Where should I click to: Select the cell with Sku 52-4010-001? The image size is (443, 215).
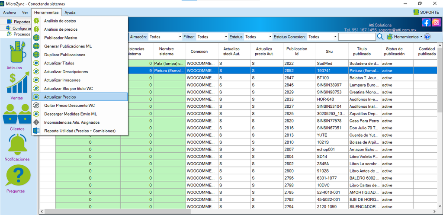pyautogui.click(x=332, y=193)
